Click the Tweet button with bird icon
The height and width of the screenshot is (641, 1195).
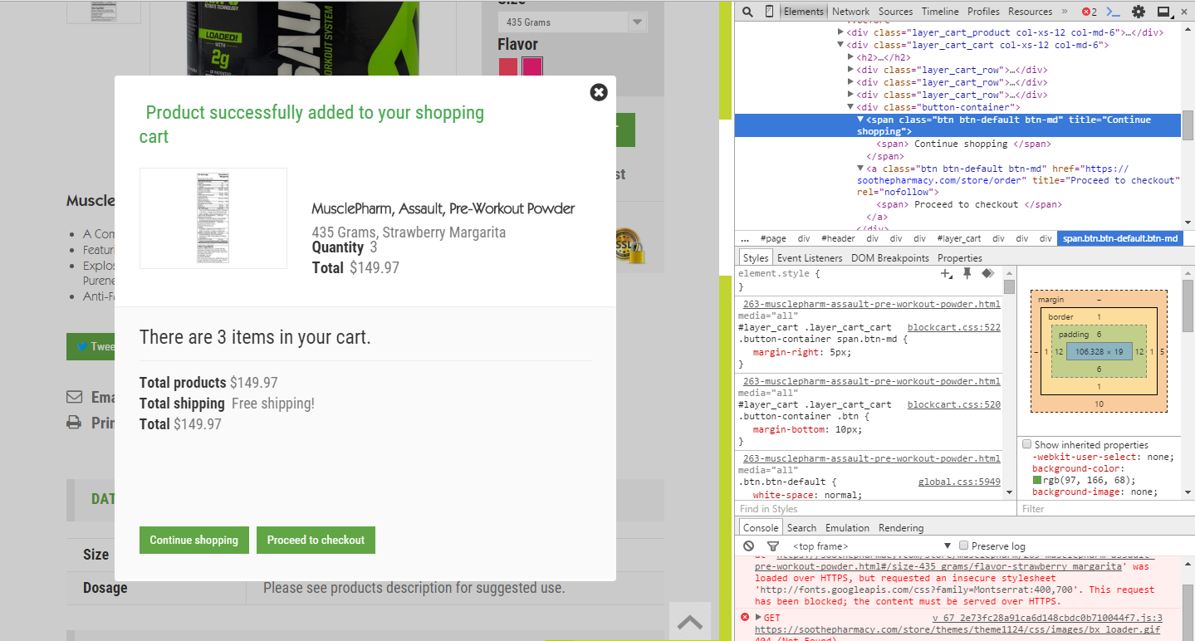click(x=91, y=346)
